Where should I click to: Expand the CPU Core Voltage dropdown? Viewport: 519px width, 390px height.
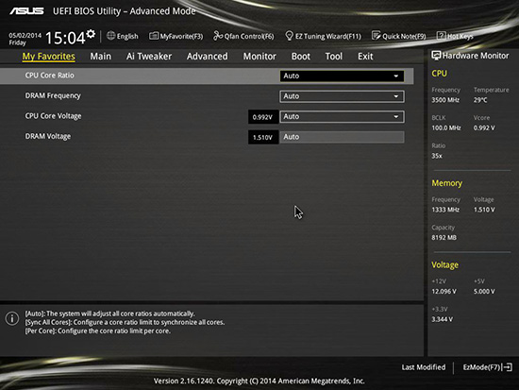[x=342, y=117]
